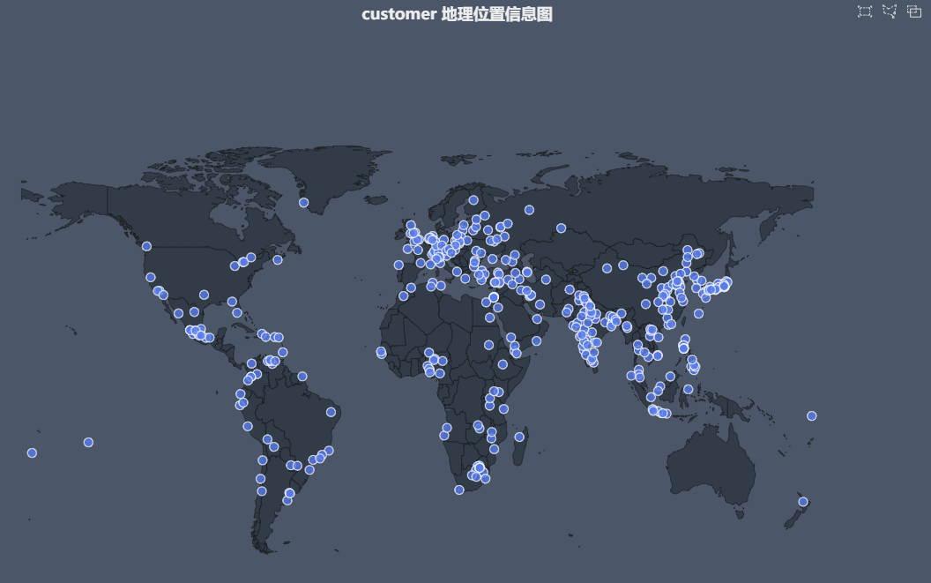Select the isolated point in southern Siberia

pos(561,228)
